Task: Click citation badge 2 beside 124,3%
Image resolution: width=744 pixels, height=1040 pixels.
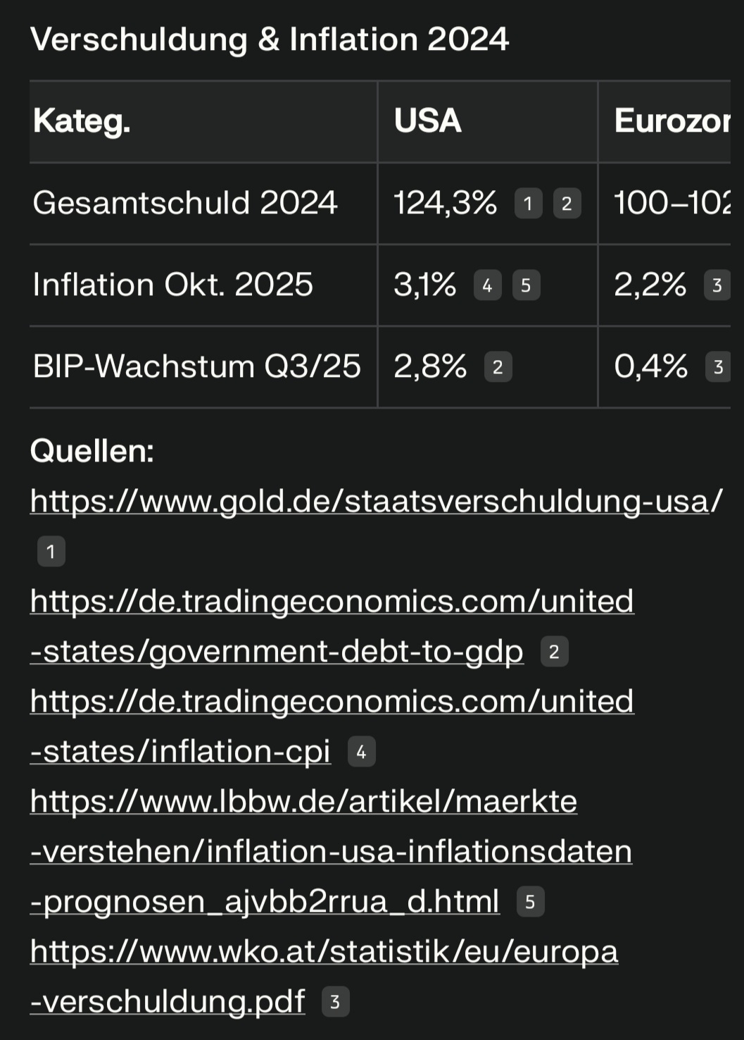Action: pos(567,204)
